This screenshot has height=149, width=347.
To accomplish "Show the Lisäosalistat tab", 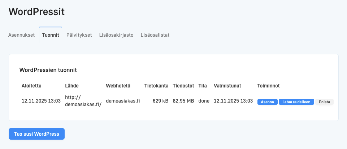I will click(155, 35).
